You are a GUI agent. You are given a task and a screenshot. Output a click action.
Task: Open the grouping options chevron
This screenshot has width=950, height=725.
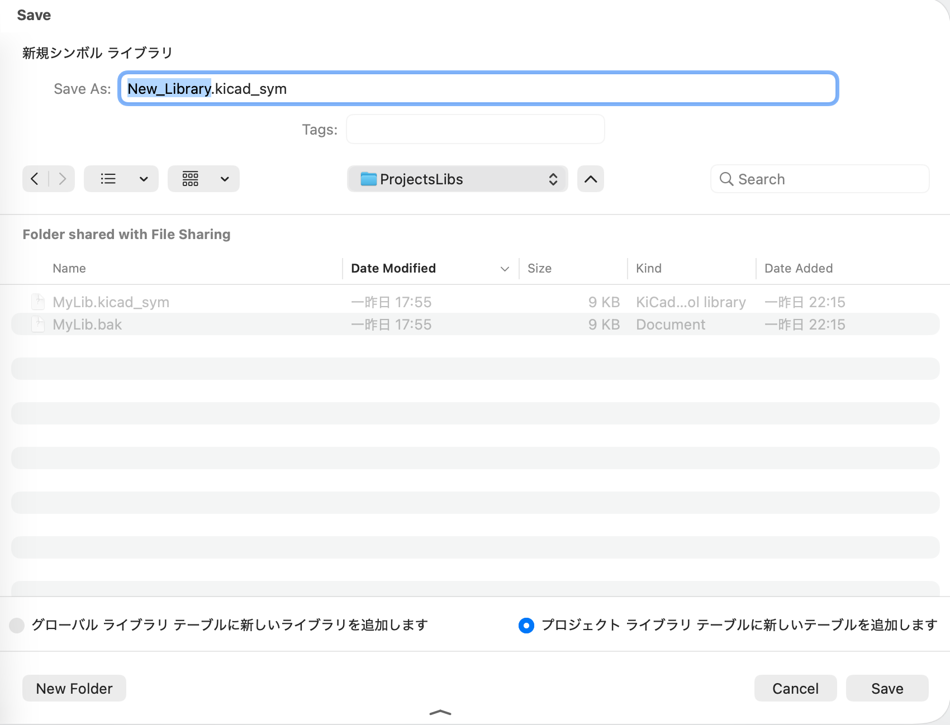pos(225,179)
